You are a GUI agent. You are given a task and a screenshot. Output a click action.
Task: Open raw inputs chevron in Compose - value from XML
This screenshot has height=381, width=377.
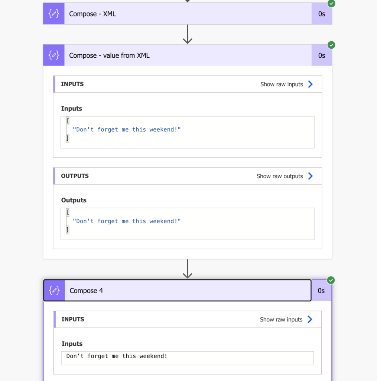pyautogui.click(x=311, y=84)
